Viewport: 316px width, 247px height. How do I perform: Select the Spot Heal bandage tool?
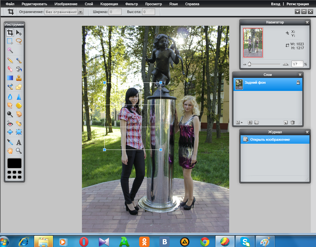point(19,123)
